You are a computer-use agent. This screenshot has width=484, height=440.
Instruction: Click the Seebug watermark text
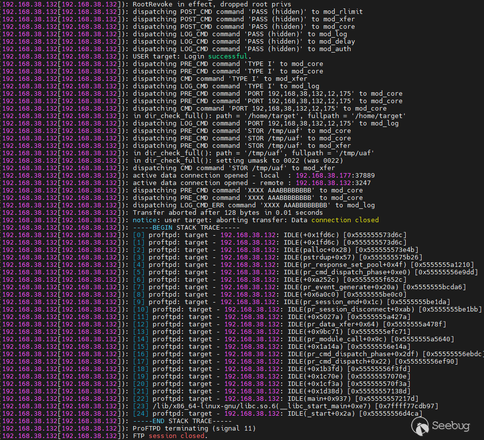[x=450, y=426]
